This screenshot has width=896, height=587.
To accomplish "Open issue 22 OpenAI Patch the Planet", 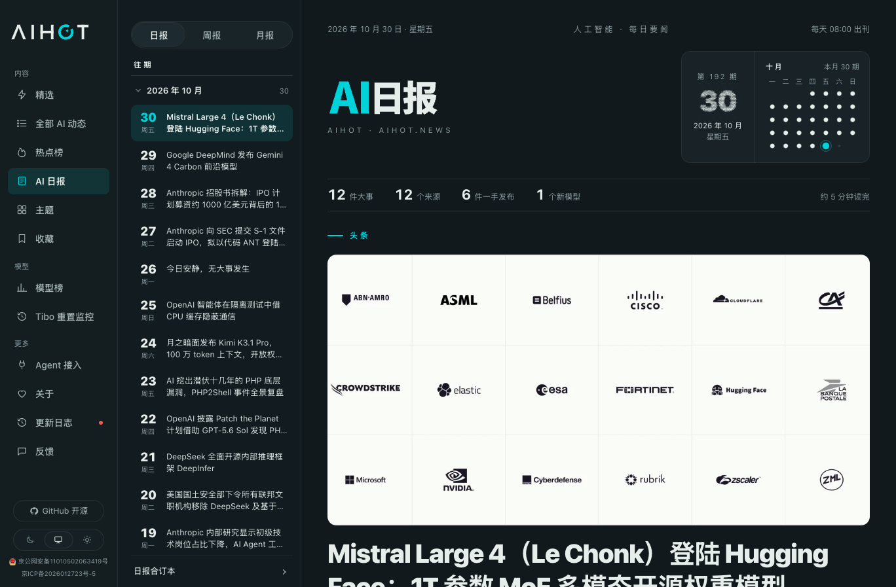I will coord(212,425).
